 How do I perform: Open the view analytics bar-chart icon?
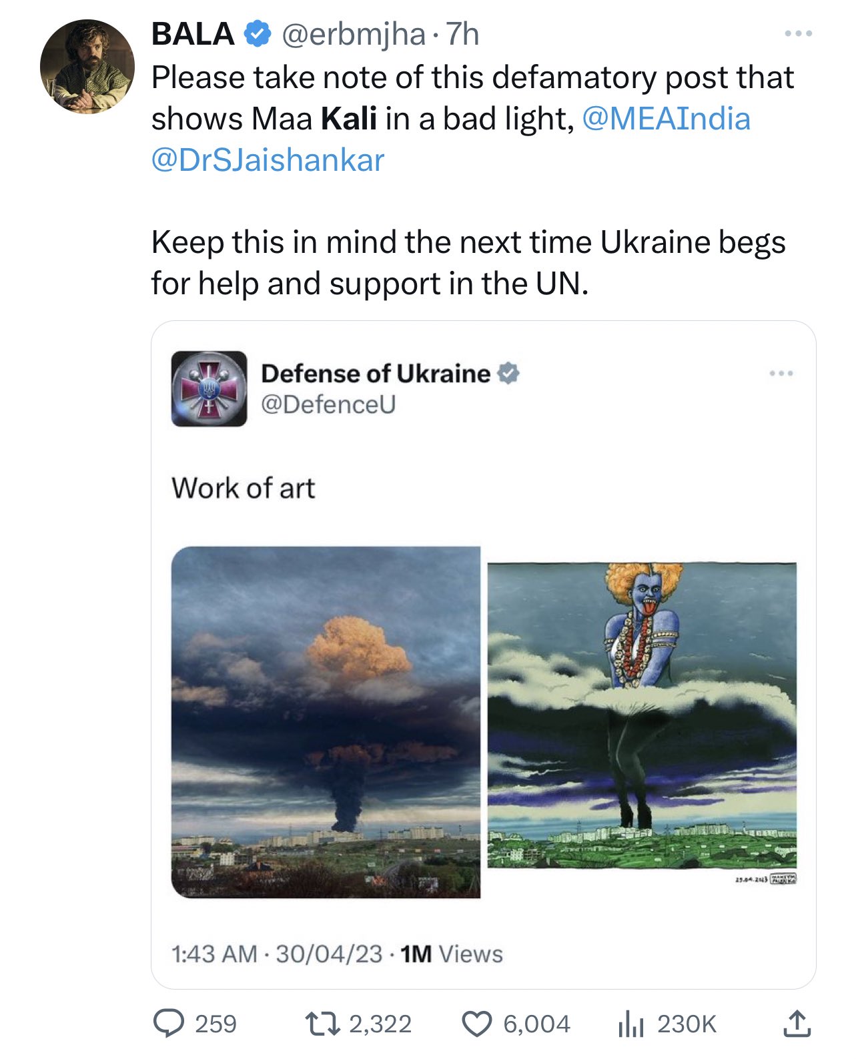click(x=630, y=1024)
